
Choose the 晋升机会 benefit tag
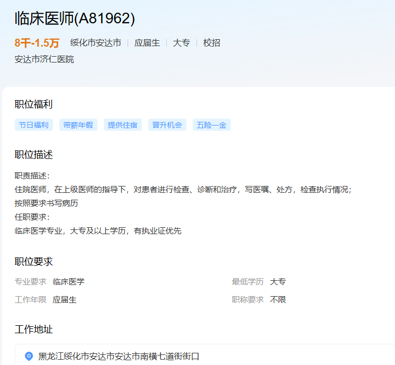pos(167,125)
